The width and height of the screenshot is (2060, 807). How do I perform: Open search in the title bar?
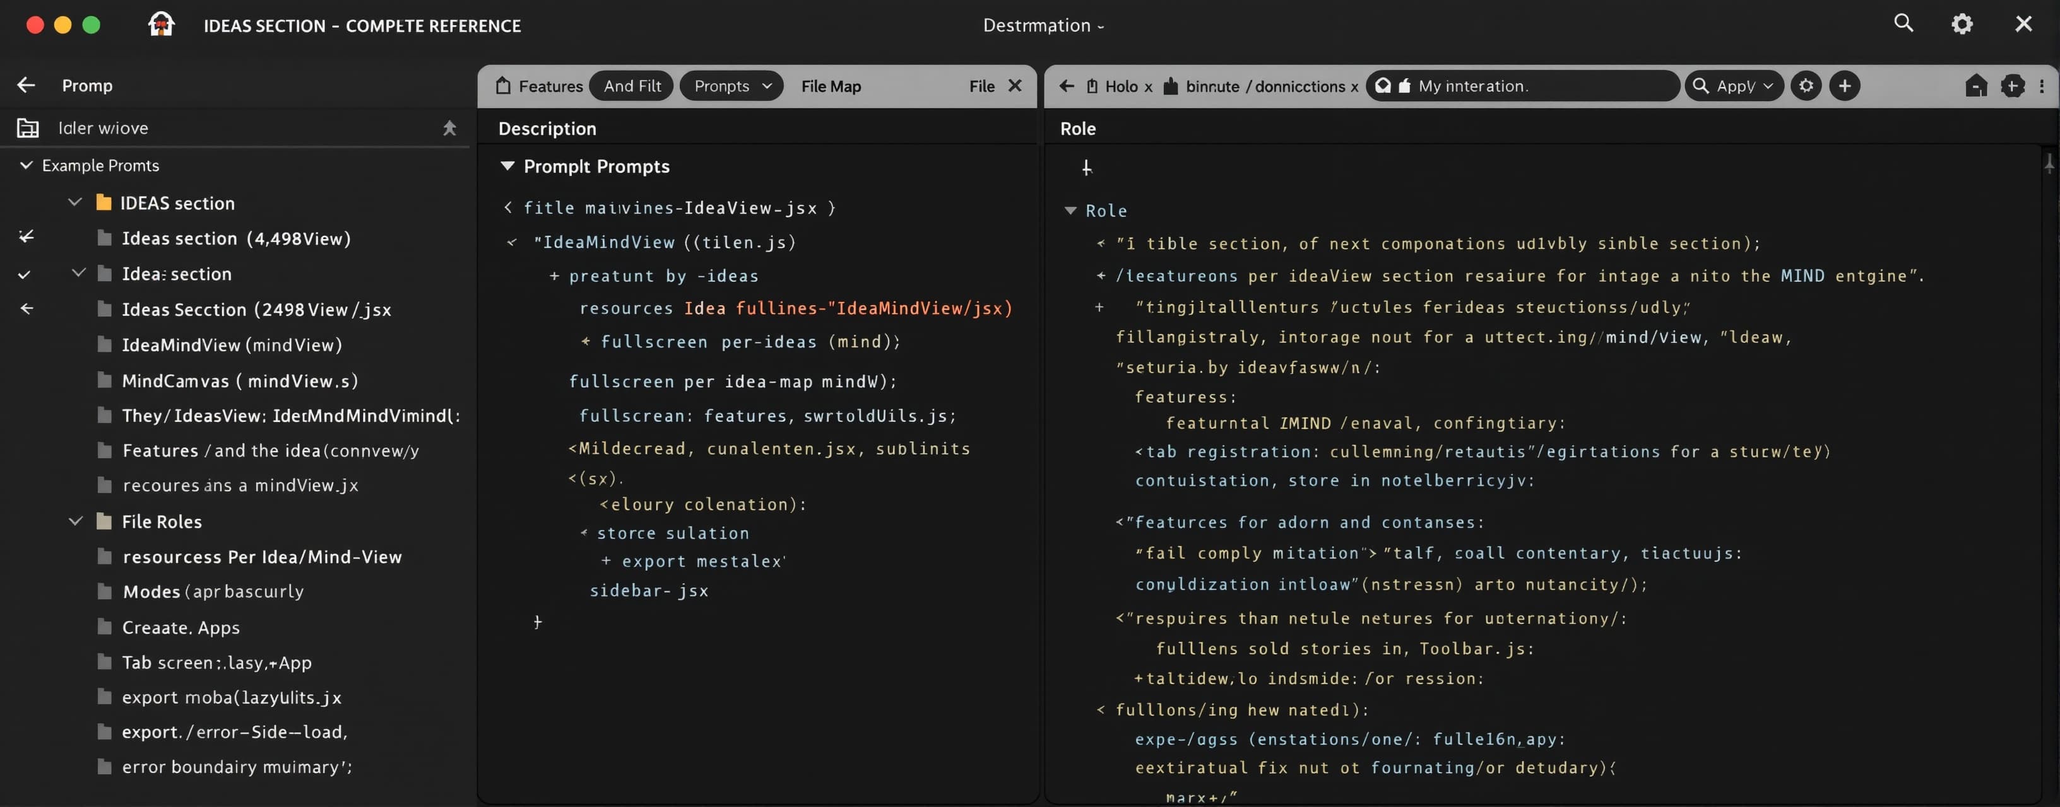point(1903,23)
